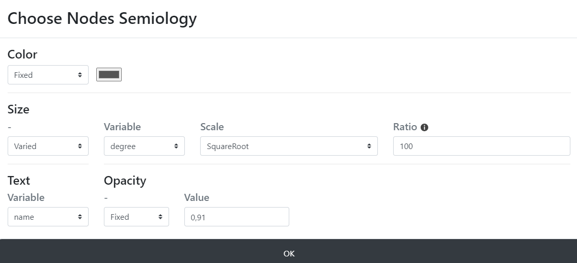The width and height of the screenshot is (577, 263).
Task: Click the Variable label above degree dropdown
Action: click(122, 127)
